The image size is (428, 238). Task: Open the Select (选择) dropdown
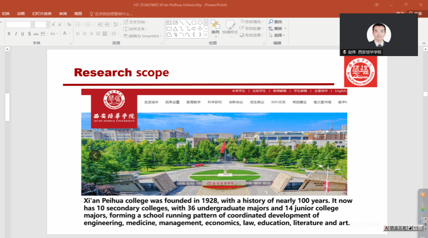[x=278, y=35]
